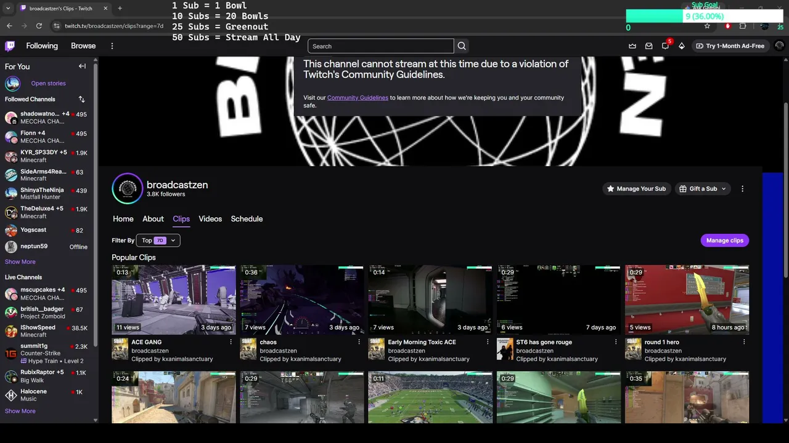
Task: Click the Manage Your Sub button
Action: pos(636,189)
